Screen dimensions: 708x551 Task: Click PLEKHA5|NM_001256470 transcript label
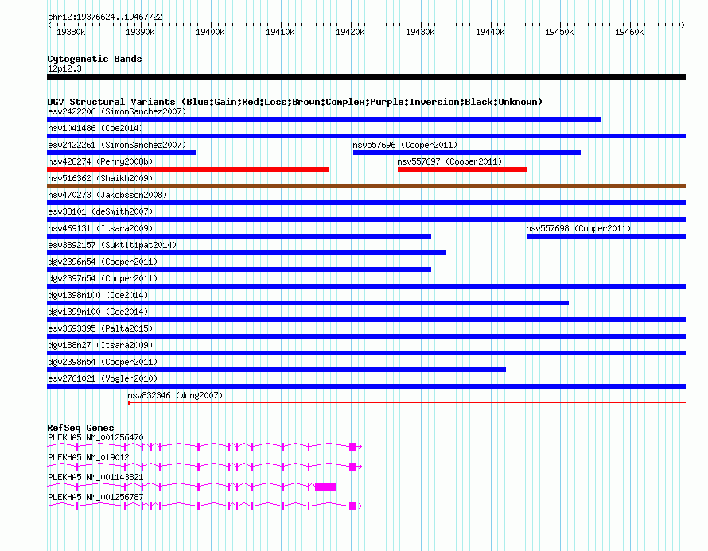[x=95, y=437]
